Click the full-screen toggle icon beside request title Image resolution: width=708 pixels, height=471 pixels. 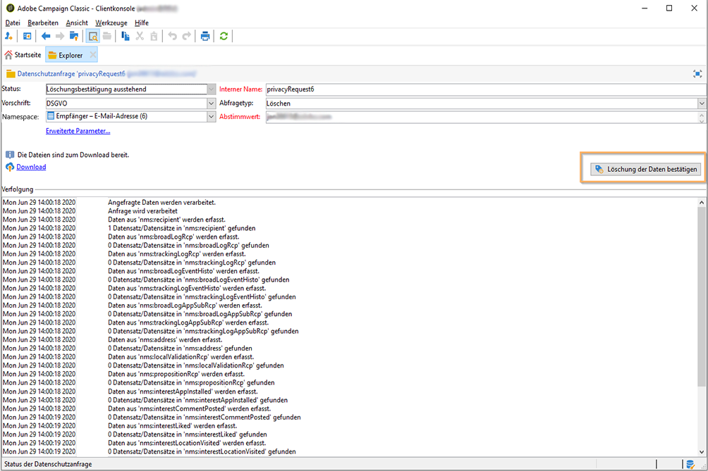(x=697, y=74)
